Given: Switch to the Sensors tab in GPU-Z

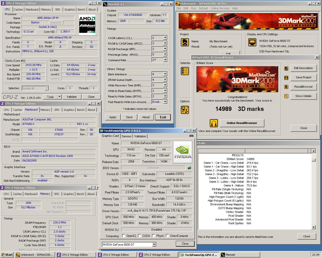Looking at the screenshot, I should pyautogui.click(x=127, y=136).
